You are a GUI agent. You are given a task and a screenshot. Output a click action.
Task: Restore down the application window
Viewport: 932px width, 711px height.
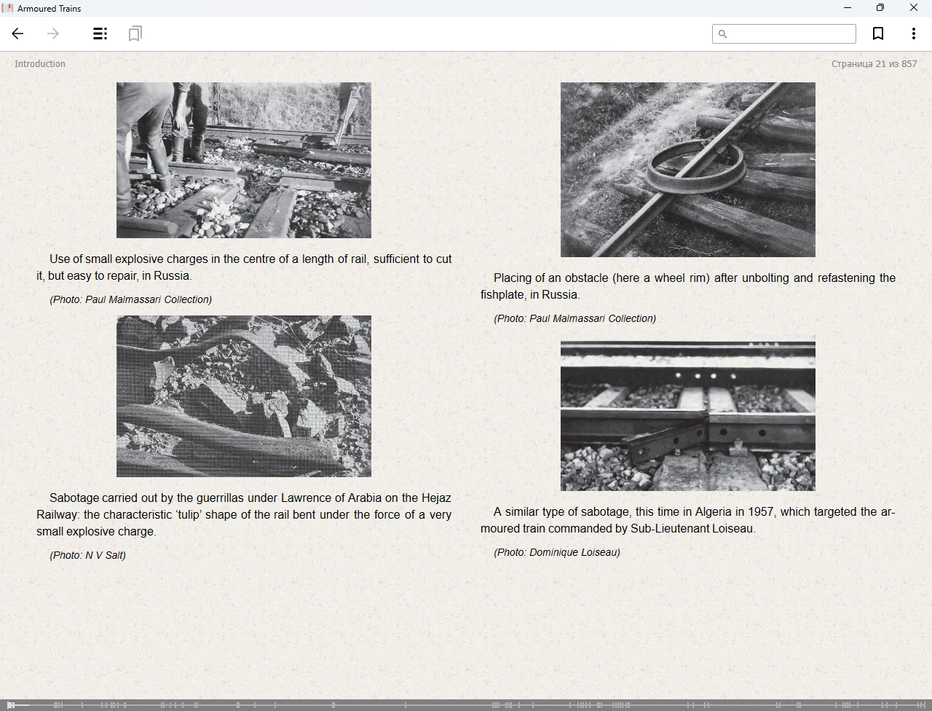880,8
